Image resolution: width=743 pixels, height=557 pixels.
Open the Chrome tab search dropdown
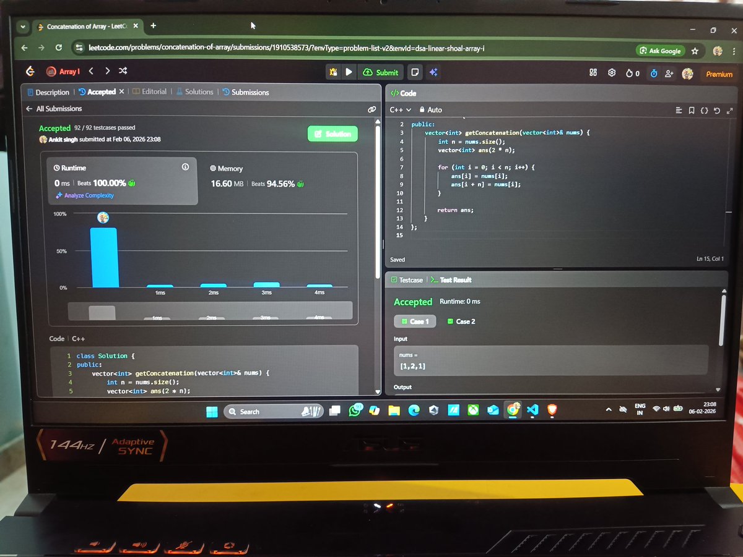23,27
